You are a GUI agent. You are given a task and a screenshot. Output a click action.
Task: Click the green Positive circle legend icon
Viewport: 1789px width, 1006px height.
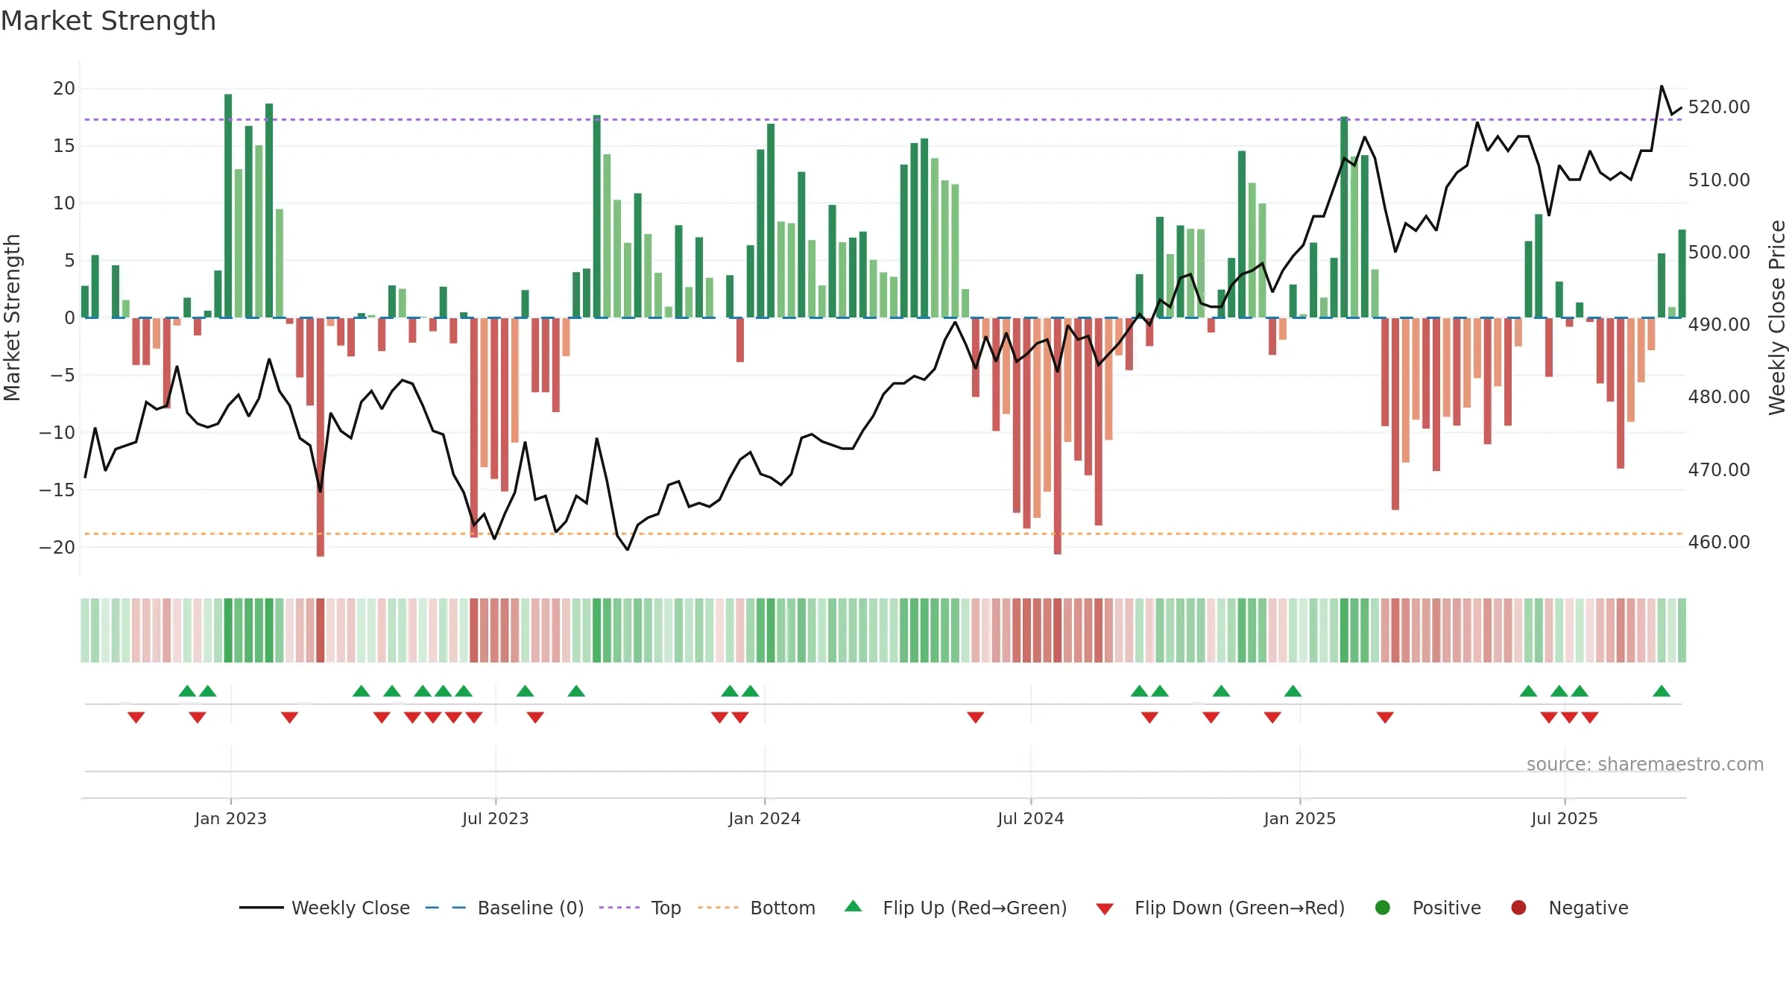coord(1383,908)
